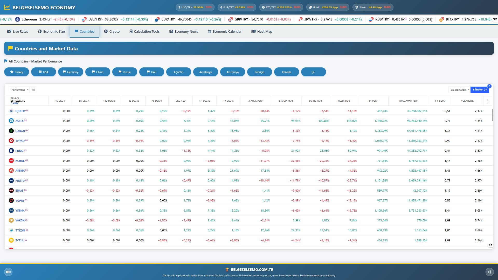This screenshot has width=498, height=280.
Task: Click the ID card icon in the footer's left corner
Action: [x=8, y=272]
